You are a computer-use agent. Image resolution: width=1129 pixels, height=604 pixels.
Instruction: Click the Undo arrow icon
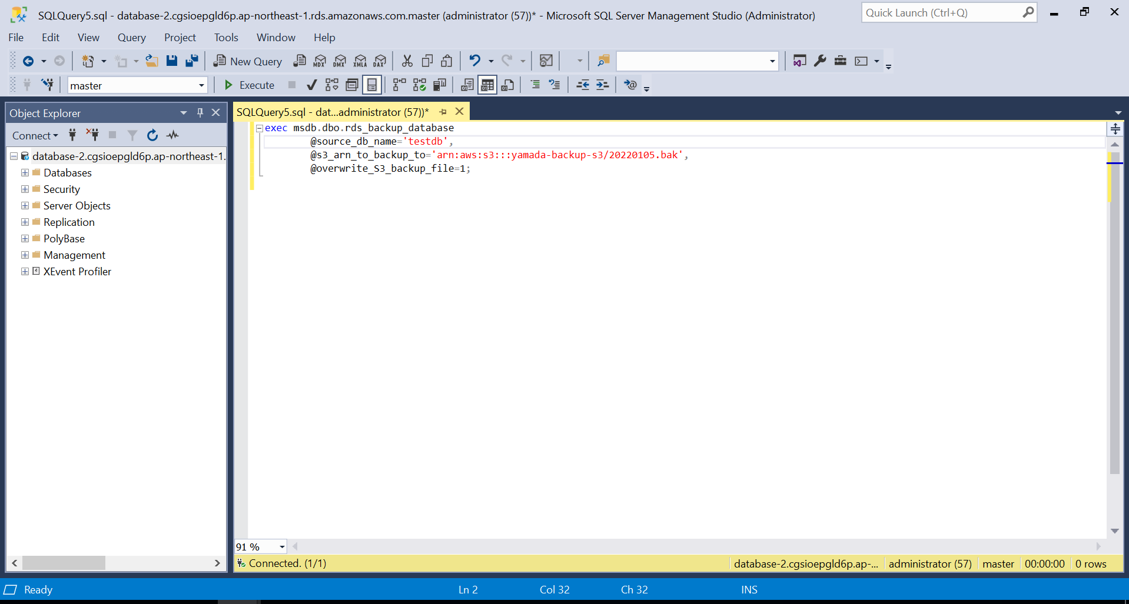(474, 61)
